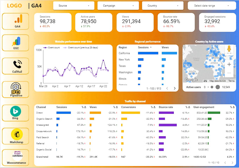Click the Bounce rate column header

(166, 107)
